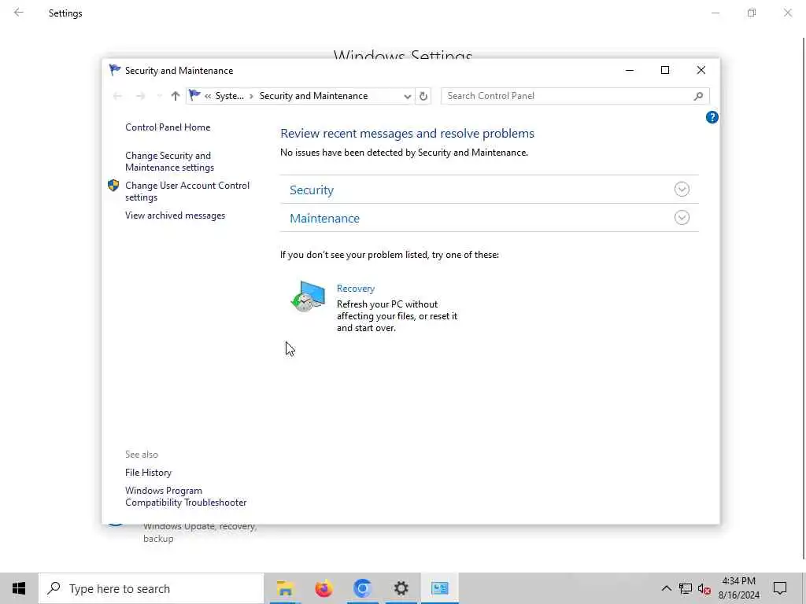Open File Explorer from taskbar
Image resolution: width=806 pixels, height=604 pixels.
(x=285, y=588)
